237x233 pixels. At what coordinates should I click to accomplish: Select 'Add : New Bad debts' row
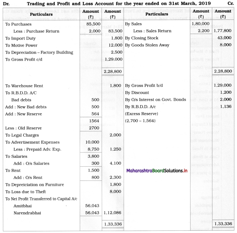pos(26,107)
